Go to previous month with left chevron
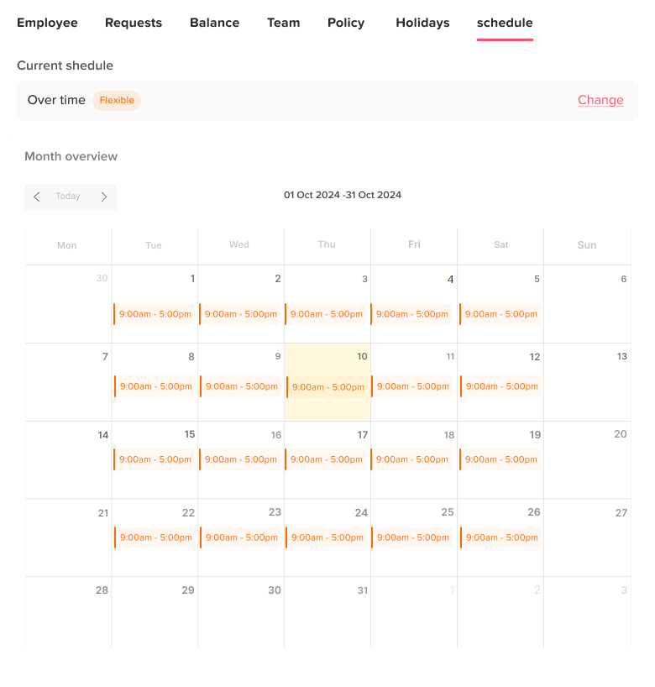655x687 pixels. (37, 197)
